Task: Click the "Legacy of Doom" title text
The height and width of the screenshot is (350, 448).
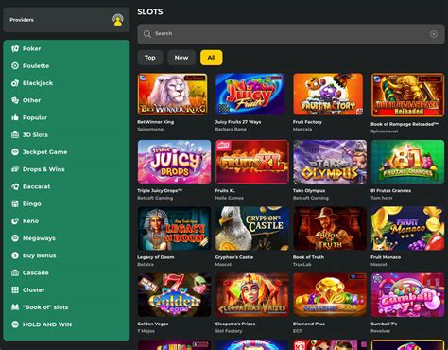Action: (x=156, y=257)
